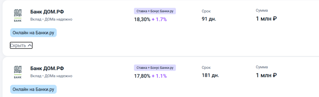
Task: Click the Ставка + Бонус Банки.ру tag above 17,80%
Action: click(155, 68)
